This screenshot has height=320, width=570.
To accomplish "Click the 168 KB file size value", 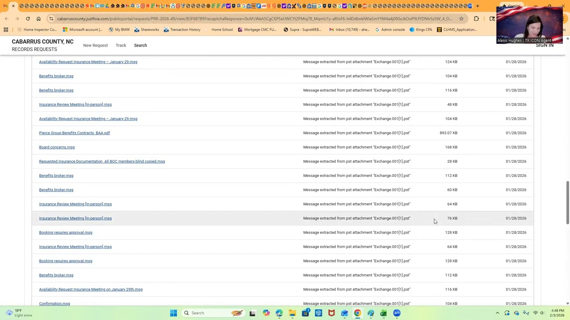I will point(451,147).
